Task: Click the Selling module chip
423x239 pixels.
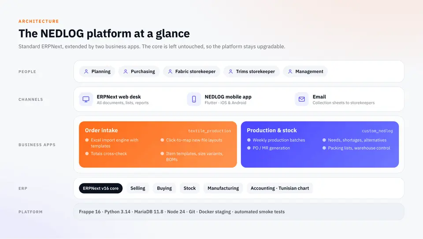Action: click(138, 188)
